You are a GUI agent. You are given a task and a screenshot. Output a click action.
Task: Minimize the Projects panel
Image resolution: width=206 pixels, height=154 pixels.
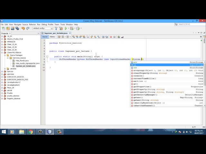38,33
